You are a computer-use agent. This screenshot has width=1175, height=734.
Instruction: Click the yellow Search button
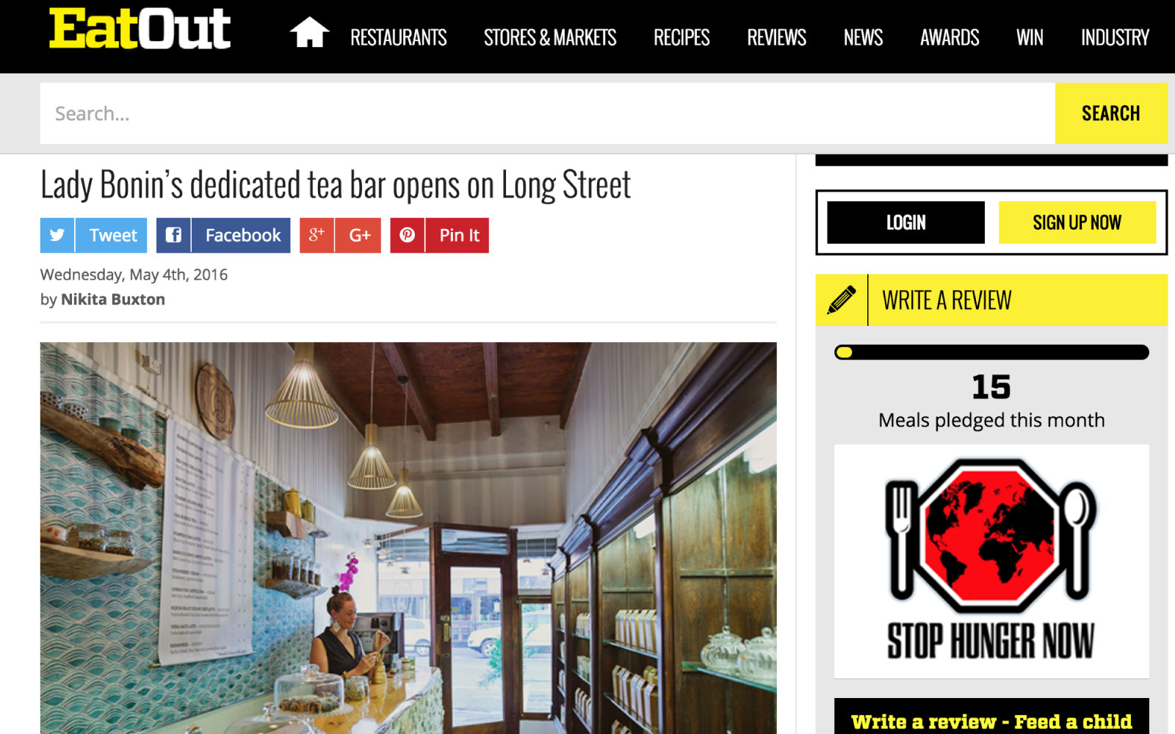1111,113
